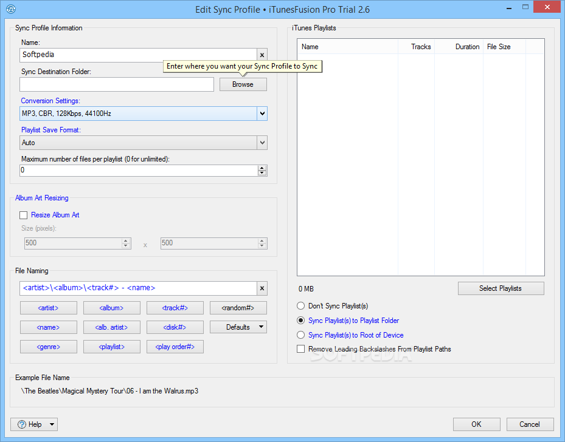The height and width of the screenshot is (442, 565).
Task: Click Browse for destination folder
Action: pos(243,84)
